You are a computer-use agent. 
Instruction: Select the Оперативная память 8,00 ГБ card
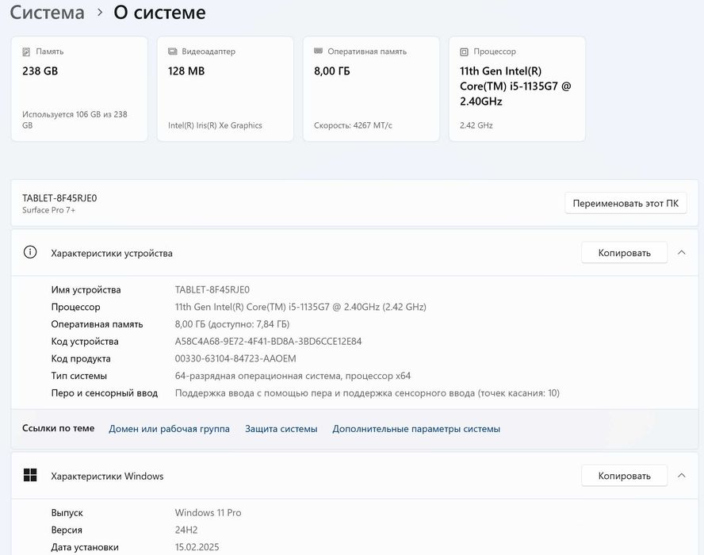tap(371, 89)
